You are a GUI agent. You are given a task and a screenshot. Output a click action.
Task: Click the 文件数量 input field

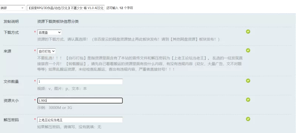pyautogui.click(x=80, y=82)
